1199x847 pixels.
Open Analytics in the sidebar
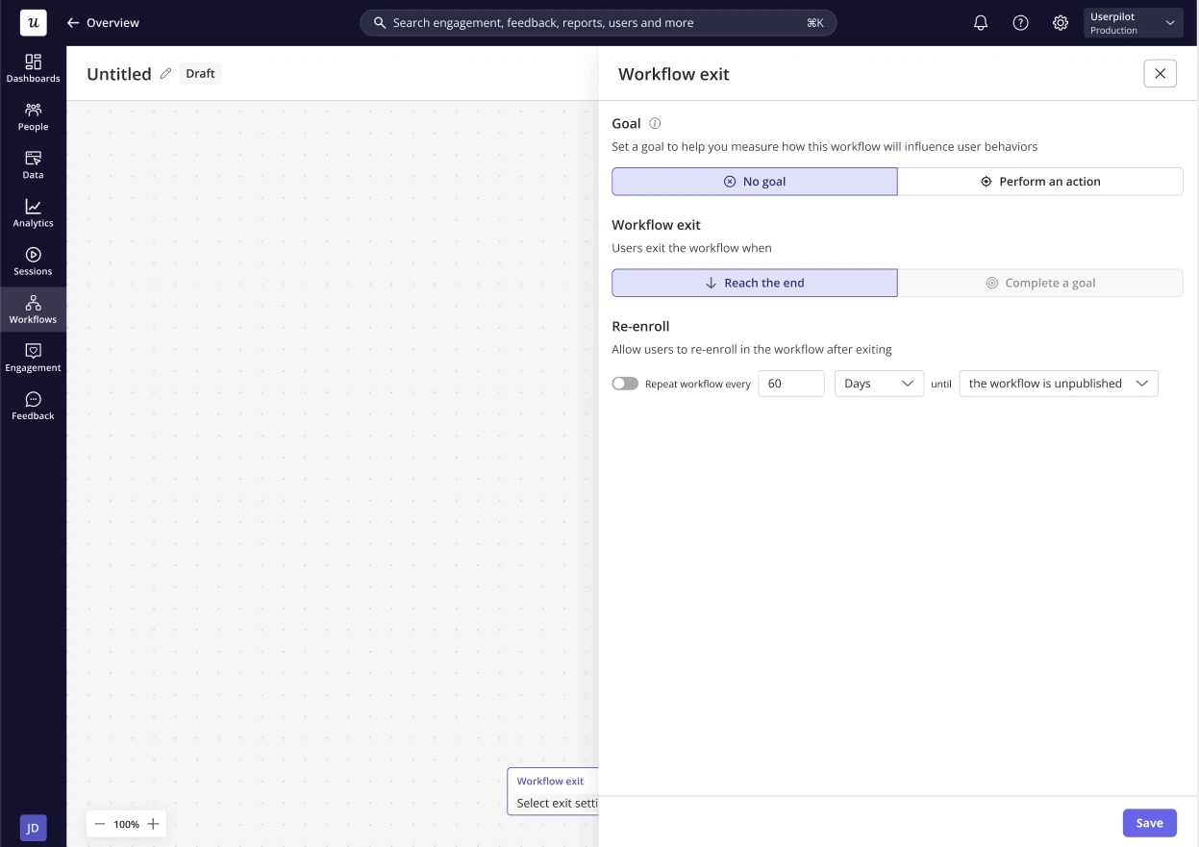pos(33,212)
